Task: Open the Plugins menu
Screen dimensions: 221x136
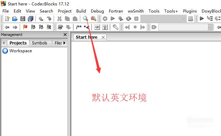Action: click(x=190, y=11)
